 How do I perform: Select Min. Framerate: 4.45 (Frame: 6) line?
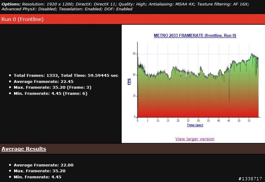coord(51,93)
